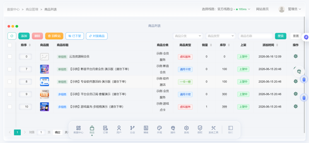The height and width of the screenshot is (143, 309).
Task: Sort by 排序 column arrows
Action: [x=30, y=45]
